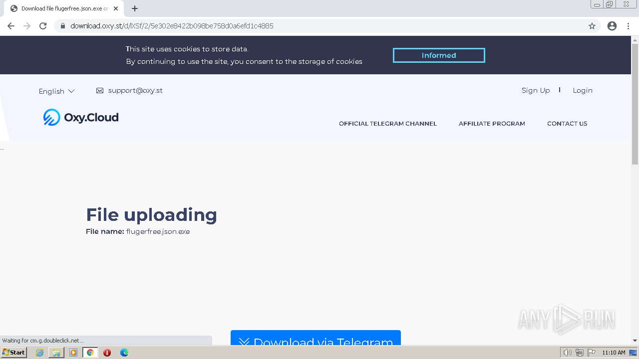Click the volume speaker tray icon
The width and height of the screenshot is (639, 359).
[x=567, y=353]
